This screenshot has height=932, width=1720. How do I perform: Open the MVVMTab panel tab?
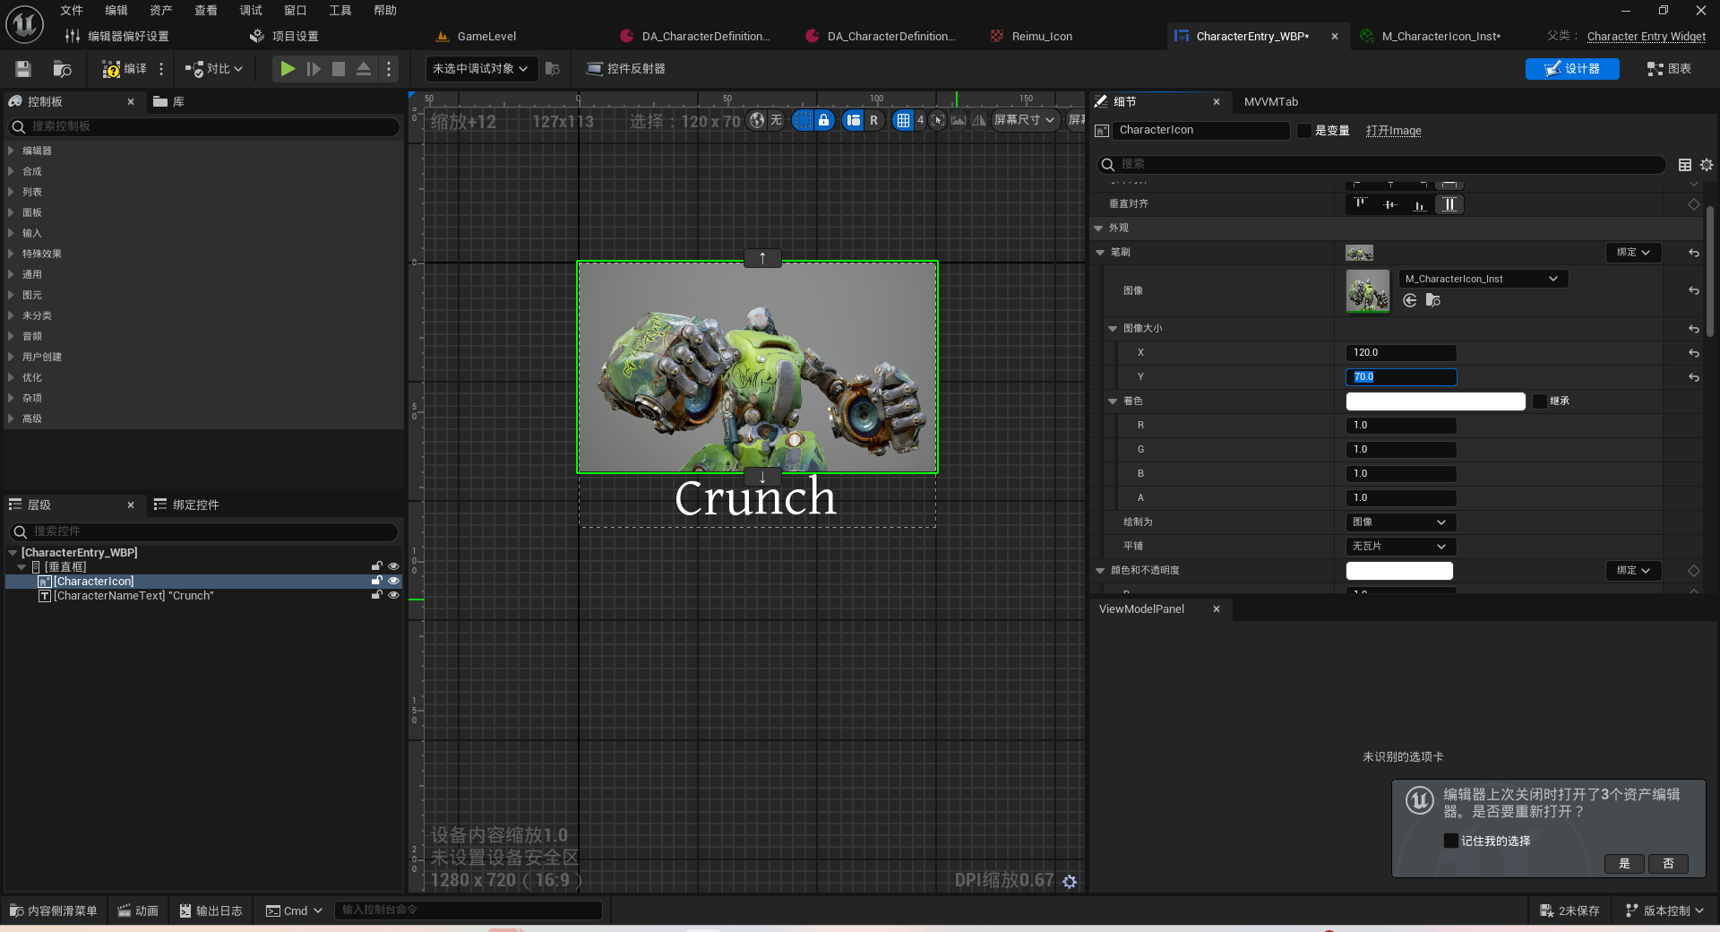(1270, 102)
